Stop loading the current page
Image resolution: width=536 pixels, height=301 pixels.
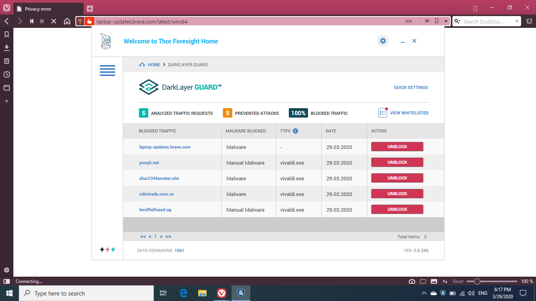(x=54, y=21)
